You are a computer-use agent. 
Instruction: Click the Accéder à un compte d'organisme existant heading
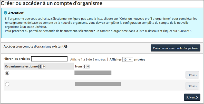click(x=34, y=46)
